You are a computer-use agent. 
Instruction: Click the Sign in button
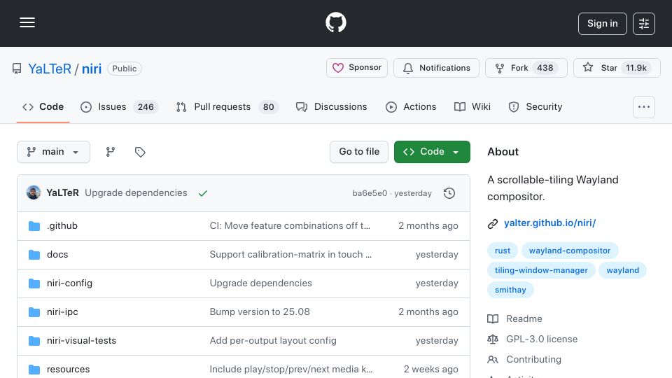pyautogui.click(x=602, y=24)
